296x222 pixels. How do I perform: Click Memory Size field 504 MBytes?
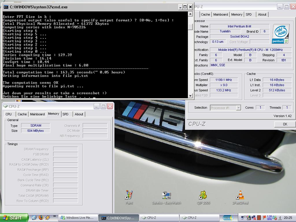pos(36,131)
